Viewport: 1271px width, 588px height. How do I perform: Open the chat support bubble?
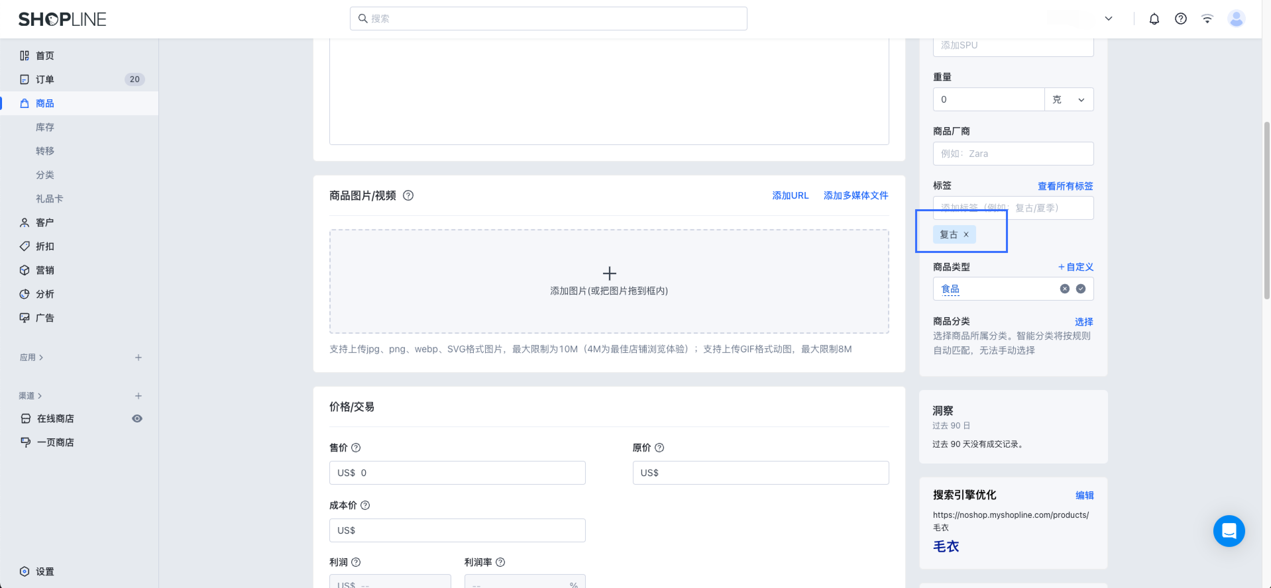(1229, 531)
